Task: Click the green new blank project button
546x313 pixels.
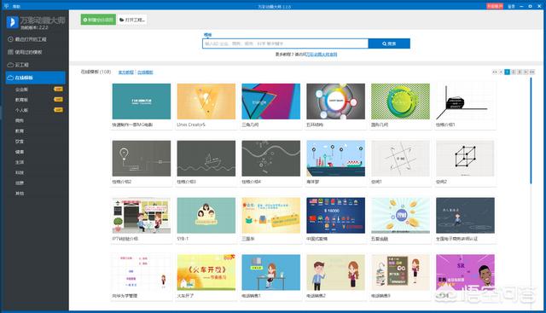Action: [x=98, y=20]
